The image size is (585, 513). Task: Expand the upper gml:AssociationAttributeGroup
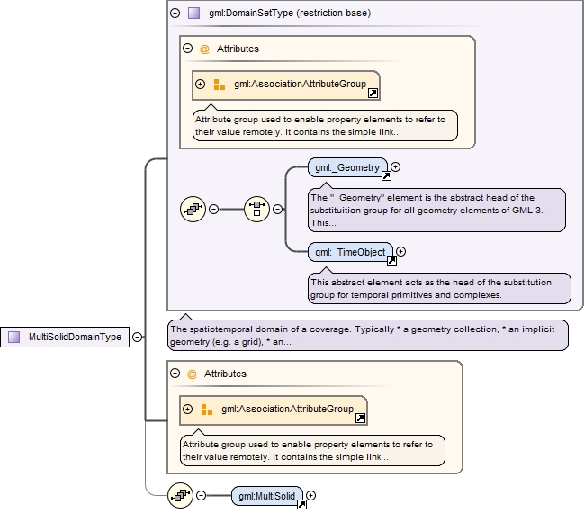tap(201, 84)
